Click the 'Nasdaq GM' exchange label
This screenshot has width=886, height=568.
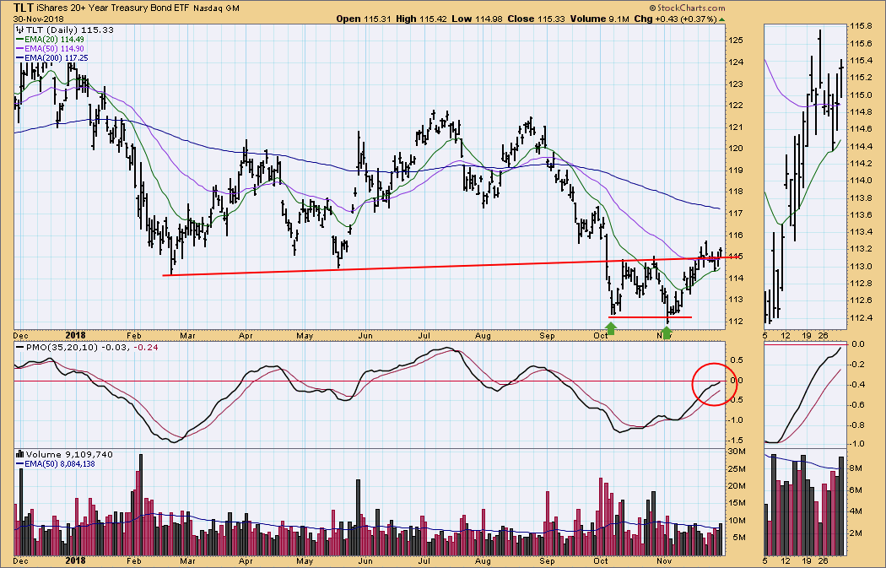point(216,8)
